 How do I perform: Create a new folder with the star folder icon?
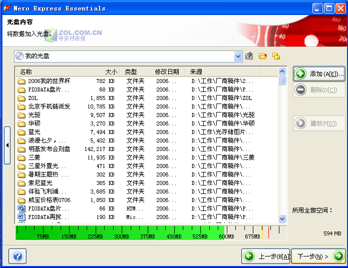(x=263, y=56)
